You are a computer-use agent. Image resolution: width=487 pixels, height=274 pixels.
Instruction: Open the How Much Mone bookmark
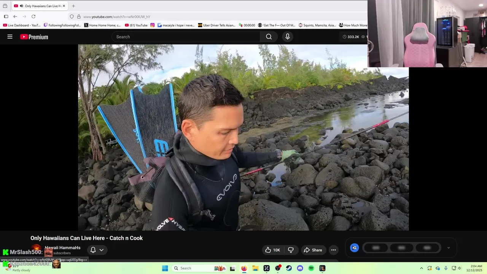coord(353,25)
